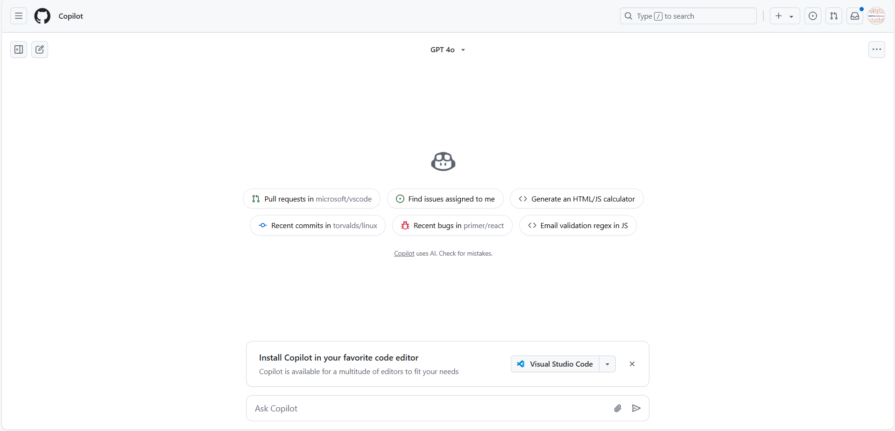Image resolution: width=895 pixels, height=431 pixels.
Task: Open the conversation options kebab menu
Action: pyautogui.click(x=877, y=49)
